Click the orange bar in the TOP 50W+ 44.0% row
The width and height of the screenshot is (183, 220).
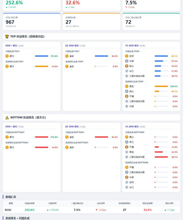[x=42, y=66]
